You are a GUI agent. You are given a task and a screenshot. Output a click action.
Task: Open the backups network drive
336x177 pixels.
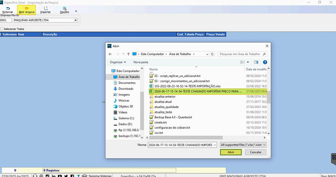click(x=126, y=136)
